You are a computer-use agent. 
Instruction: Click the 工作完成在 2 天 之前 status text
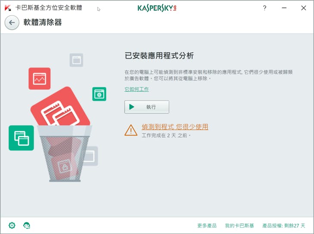pyautogui.click(x=166, y=135)
